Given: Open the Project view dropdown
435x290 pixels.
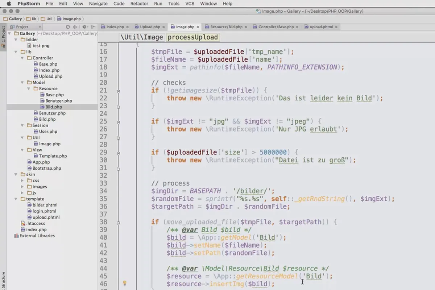Looking at the screenshot, I should [x=25, y=27].
